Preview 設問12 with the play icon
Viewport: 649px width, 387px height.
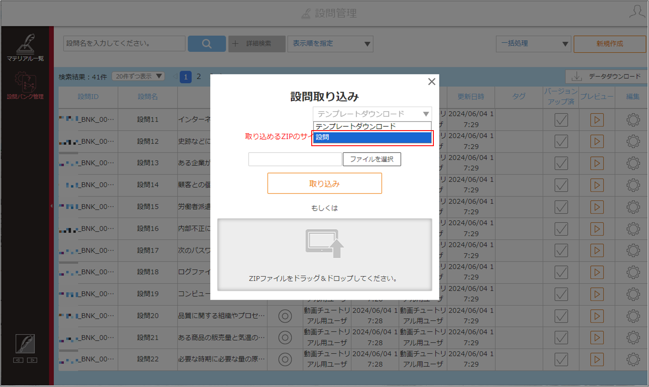click(x=597, y=141)
